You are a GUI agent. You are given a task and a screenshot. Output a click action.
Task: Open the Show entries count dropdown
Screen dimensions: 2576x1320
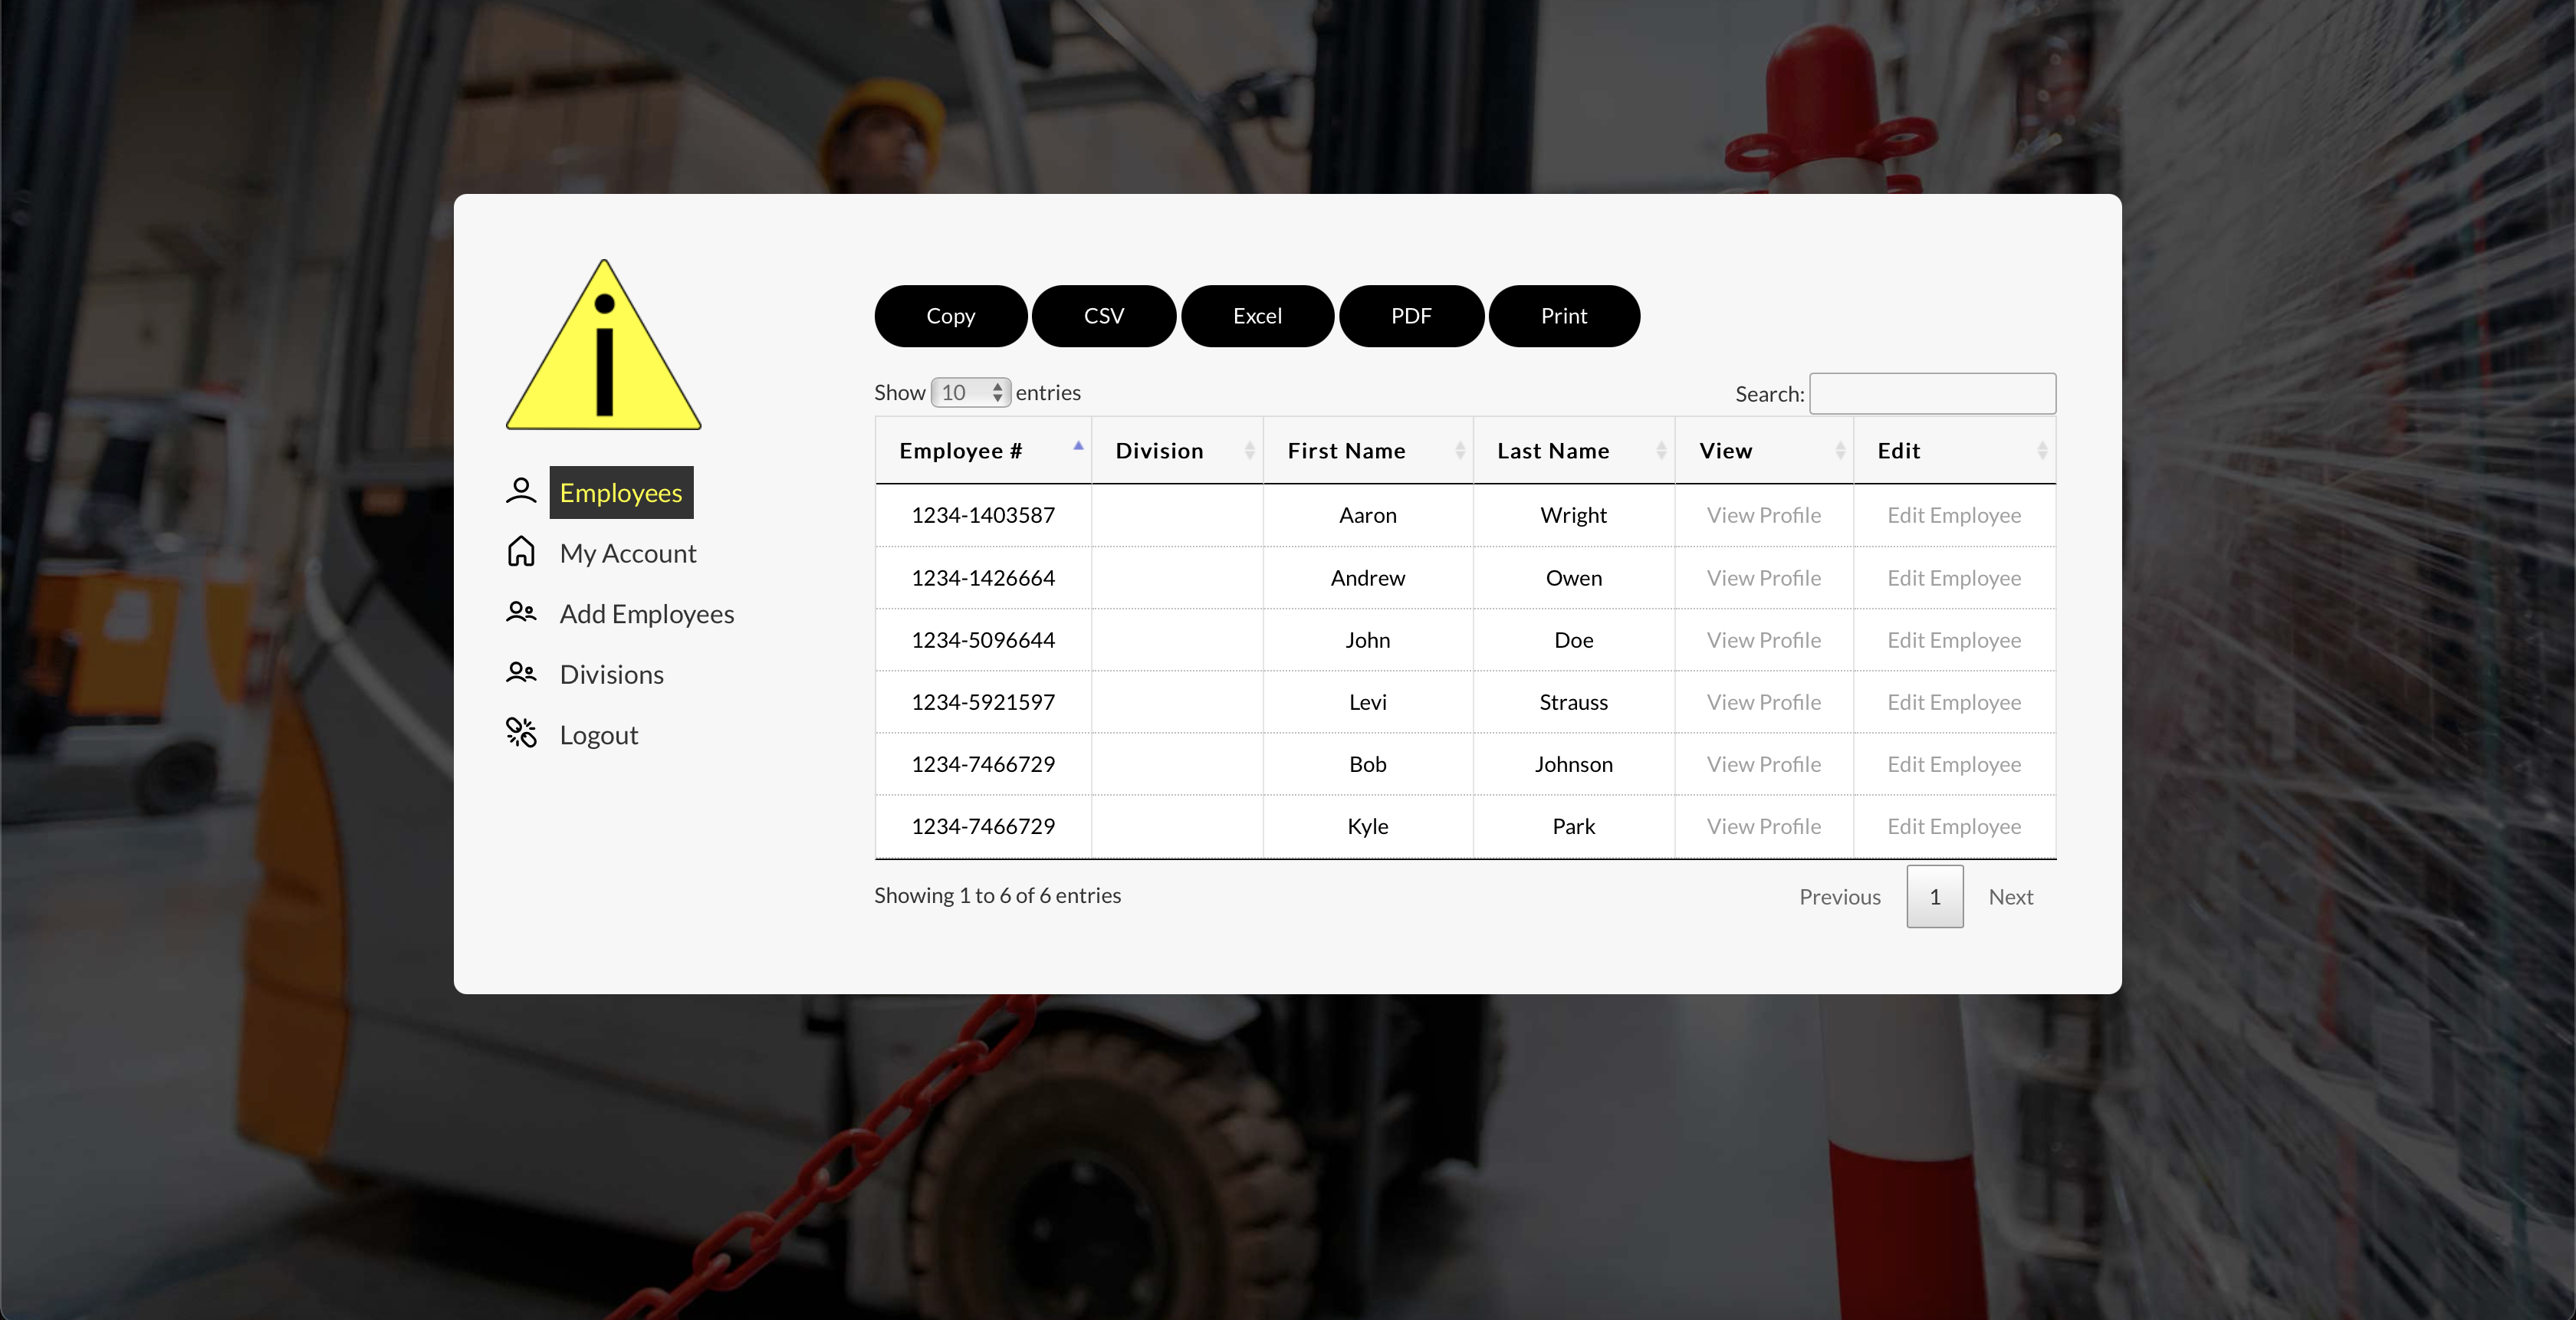(970, 392)
